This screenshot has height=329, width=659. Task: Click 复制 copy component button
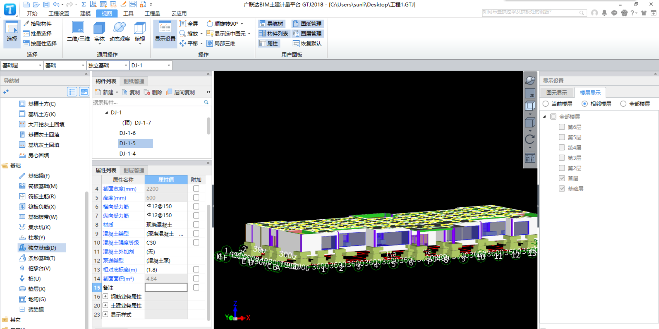(x=131, y=92)
